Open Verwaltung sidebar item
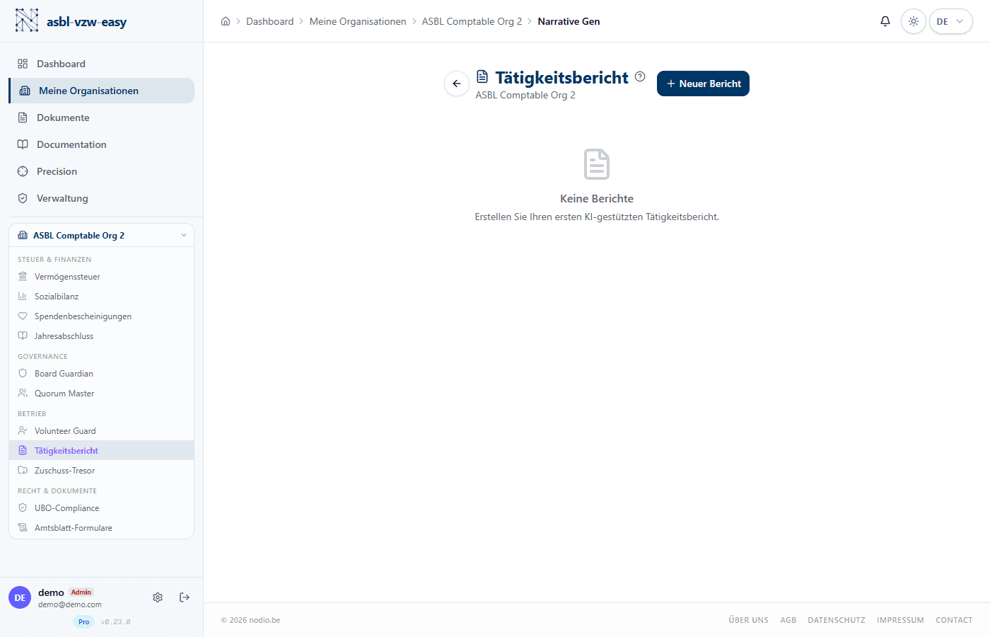Image resolution: width=990 pixels, height=637 pixels. click(101, 198)
